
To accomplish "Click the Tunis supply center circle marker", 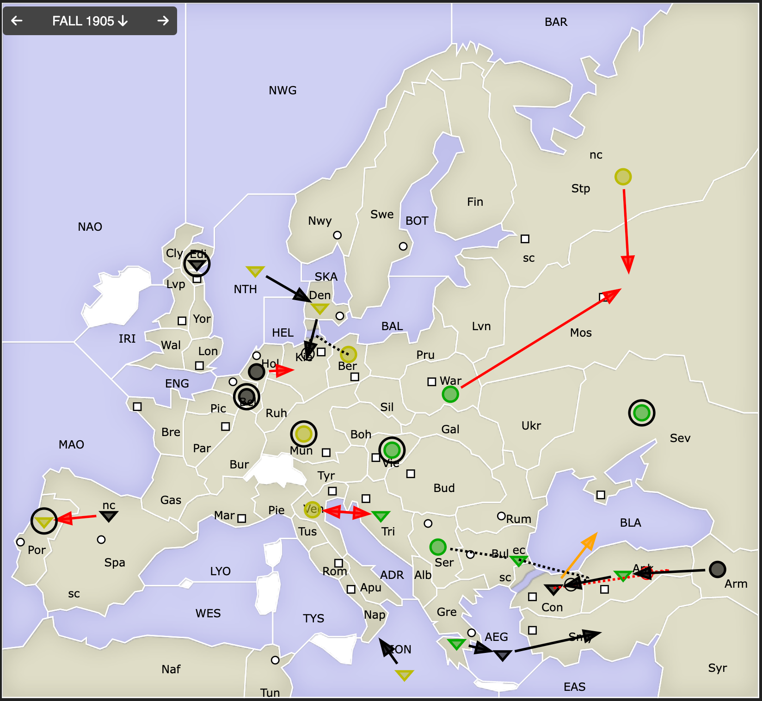I will pos(275,660).
